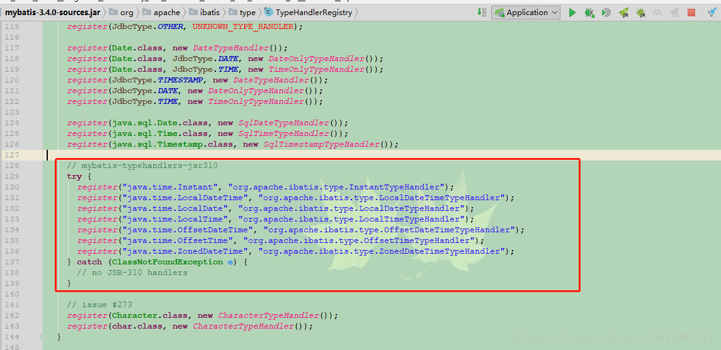Click folder icon beside ibatis breadcrumb
Image resolution: width=721 pixels, height=350 pixels.
click(x=193, y=13)
